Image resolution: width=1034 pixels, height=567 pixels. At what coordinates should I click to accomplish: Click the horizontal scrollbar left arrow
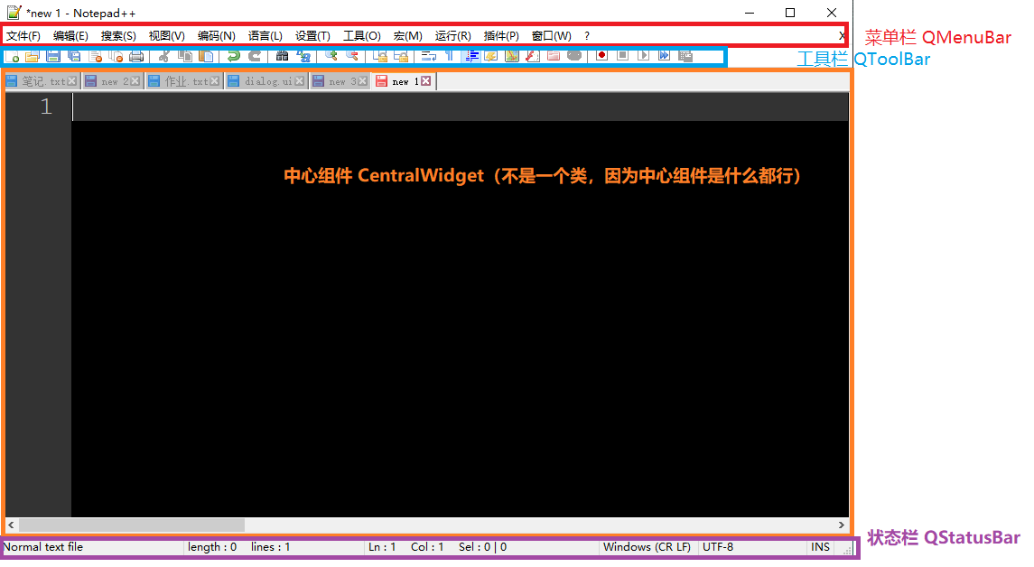click(11, 525)
